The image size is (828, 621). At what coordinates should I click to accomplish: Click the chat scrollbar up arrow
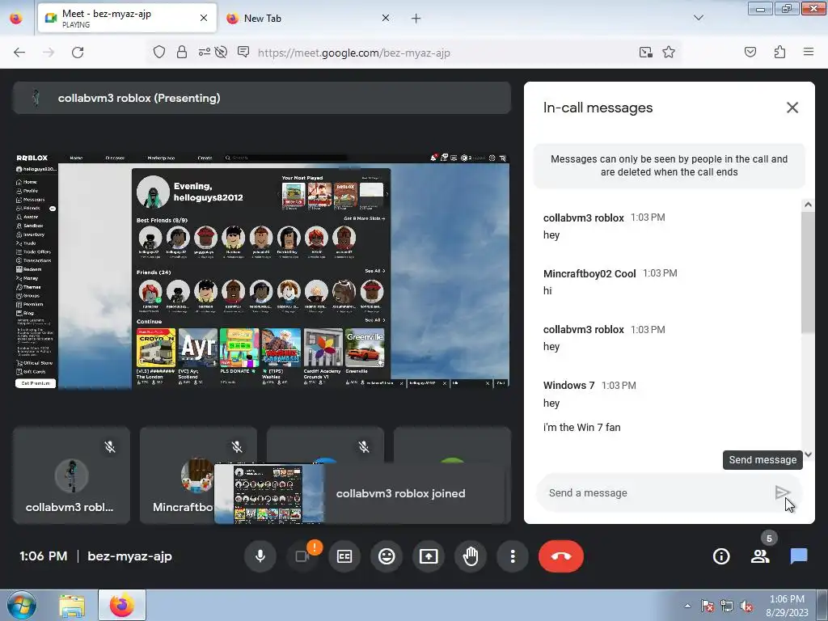tap(808, 205)
